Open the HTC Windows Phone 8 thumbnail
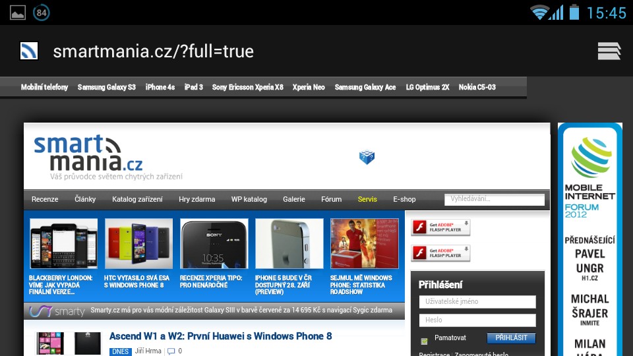This screenshot has width=633, height=356. click(138, 243)
